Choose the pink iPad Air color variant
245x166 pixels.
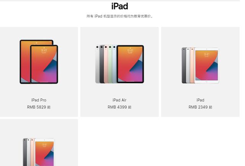106,64
